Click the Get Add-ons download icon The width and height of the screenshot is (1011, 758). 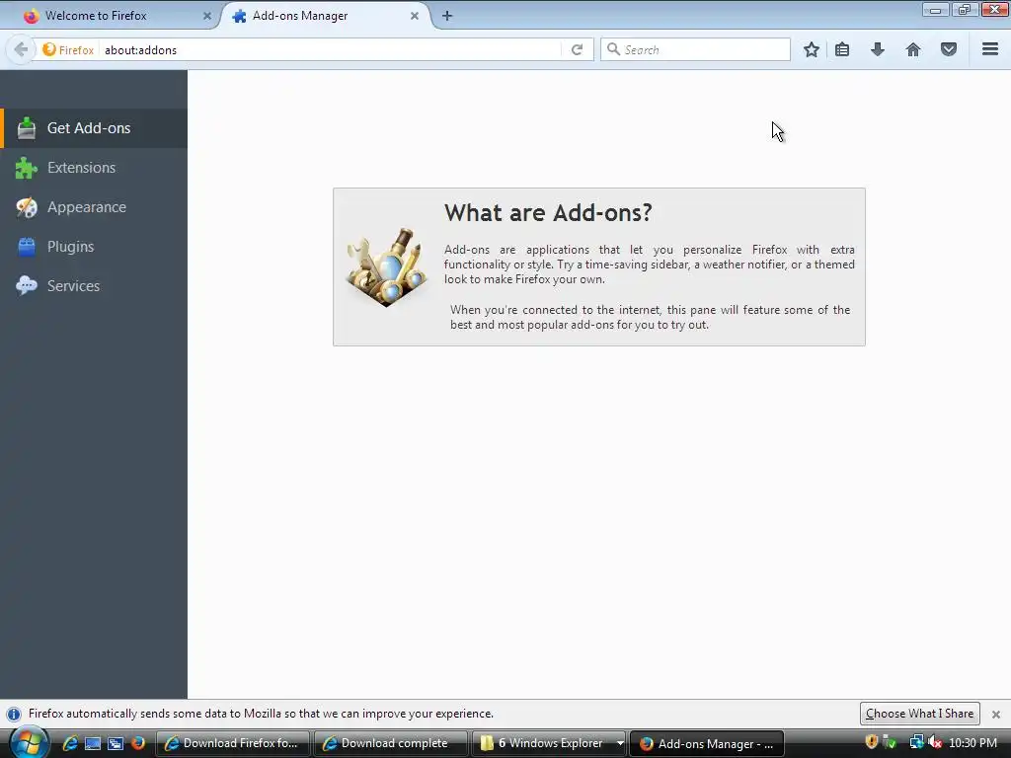(27, 128)
